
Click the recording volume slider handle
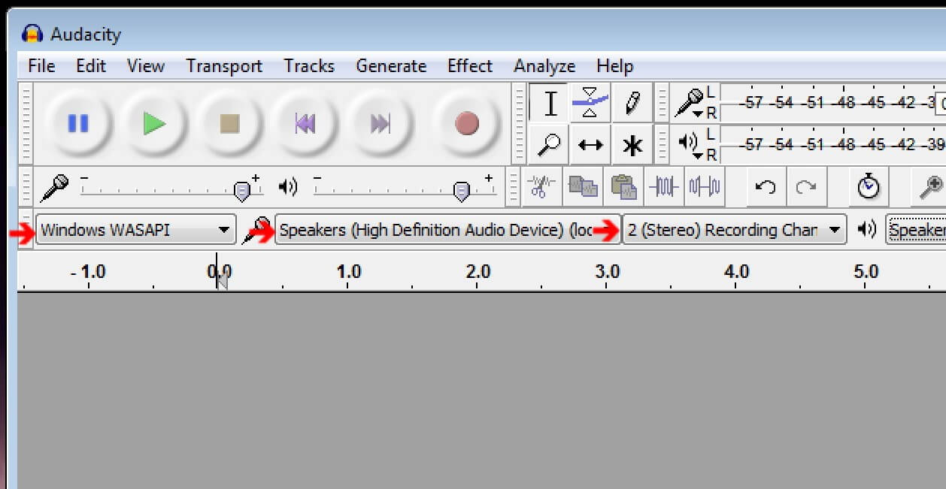pos(242,192)
